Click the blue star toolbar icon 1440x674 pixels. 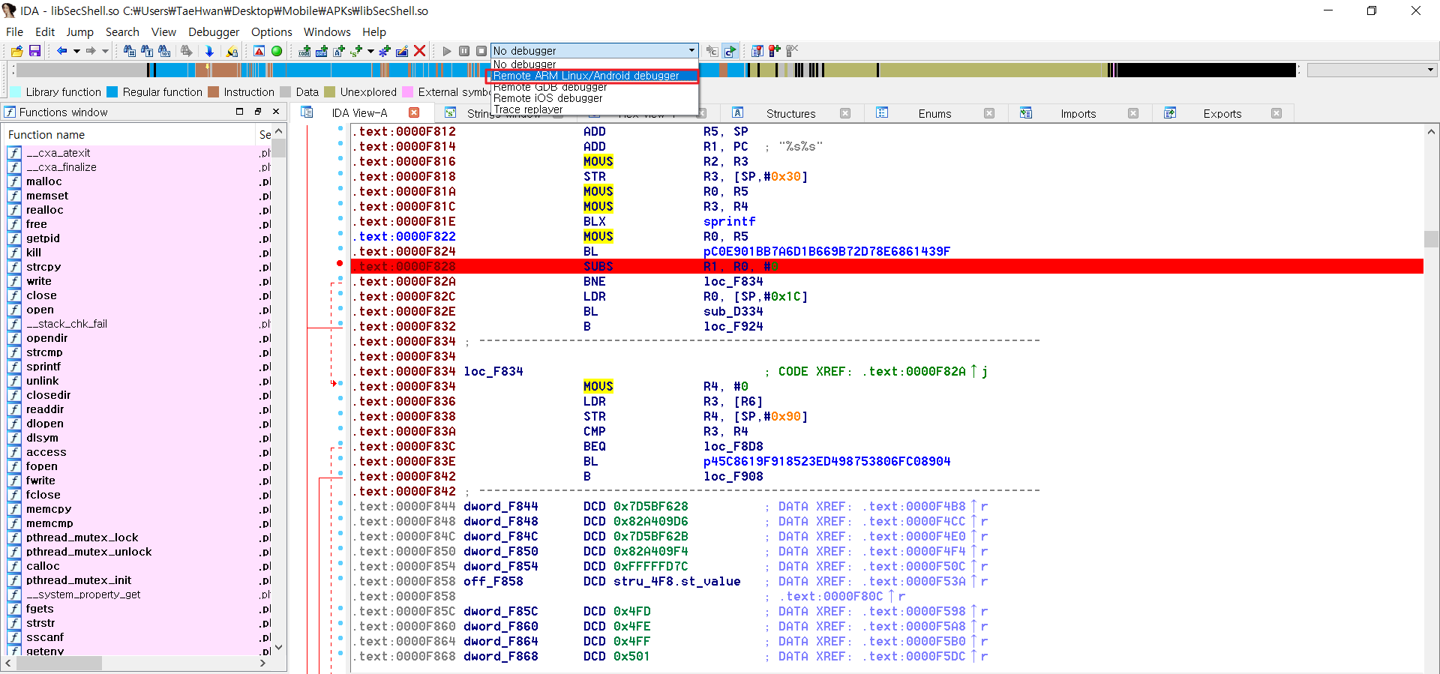(385, 51)
